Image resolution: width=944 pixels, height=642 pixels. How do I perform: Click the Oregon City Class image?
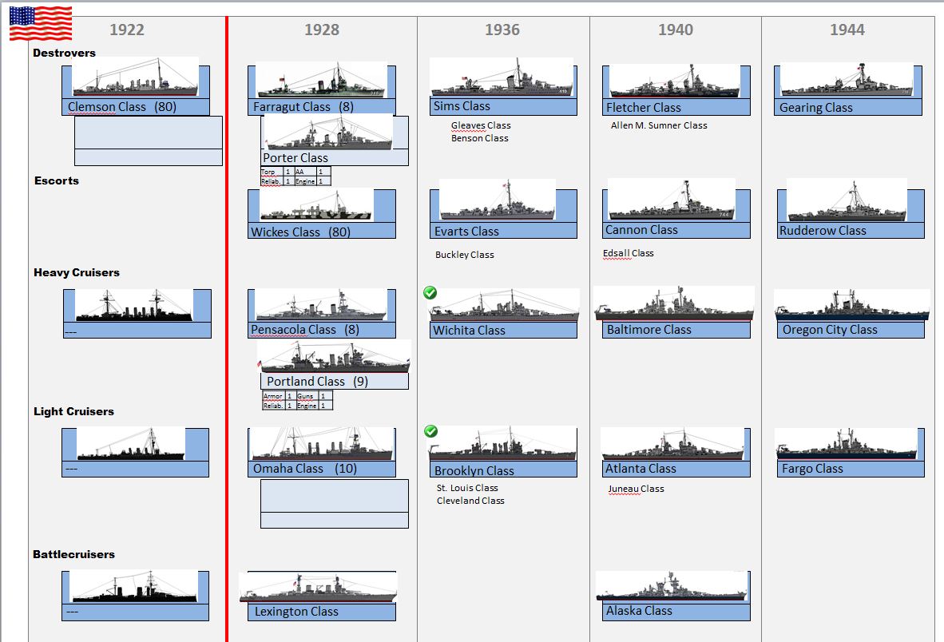[x=851, y=305]
